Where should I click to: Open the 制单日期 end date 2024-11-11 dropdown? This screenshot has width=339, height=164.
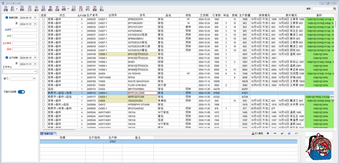tap(35, 24)
